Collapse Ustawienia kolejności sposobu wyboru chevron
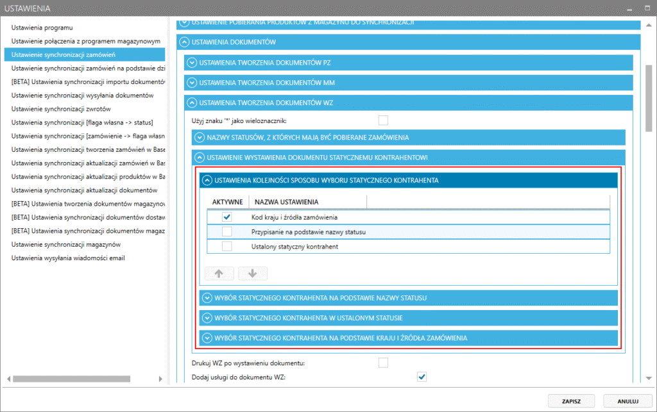 (x=207, y=181)
